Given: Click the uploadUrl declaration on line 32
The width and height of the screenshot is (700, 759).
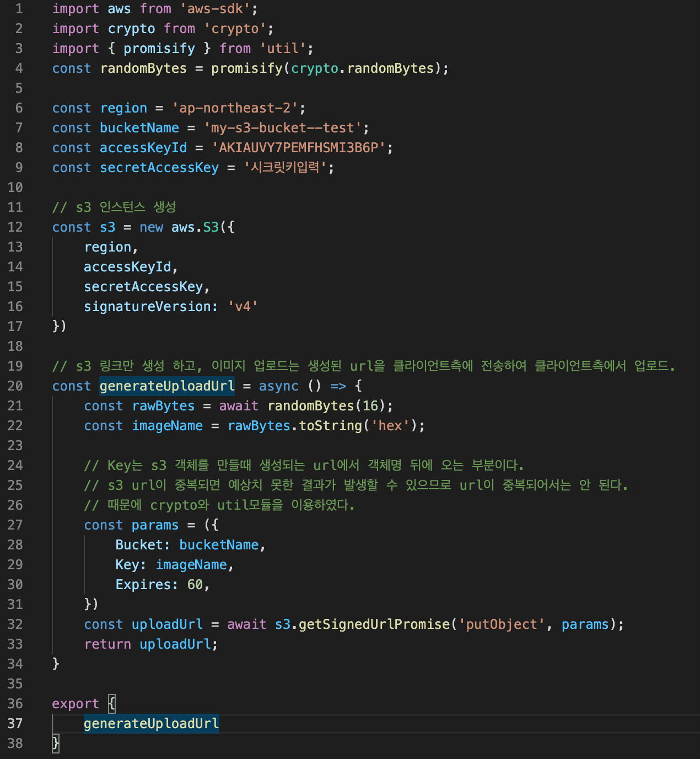Looking at the screenshot, I should click(167, 624).
